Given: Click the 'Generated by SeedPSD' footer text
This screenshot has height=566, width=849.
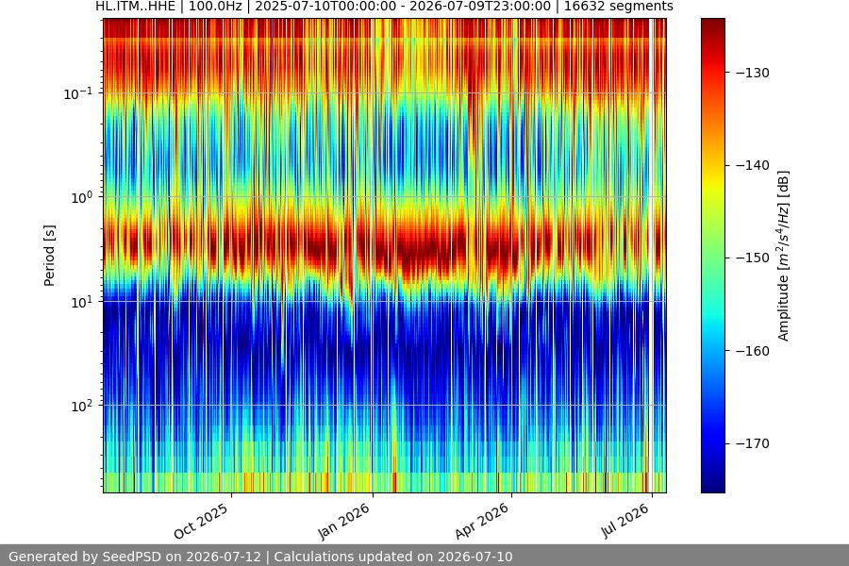Looking at the screenshot, I should pos(260,557).
